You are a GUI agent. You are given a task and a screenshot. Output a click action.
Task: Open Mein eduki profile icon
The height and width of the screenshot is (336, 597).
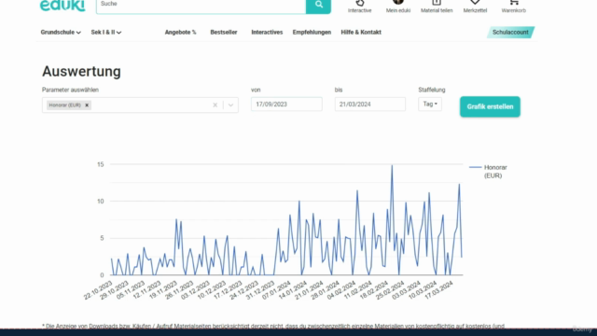click(x=398, y=2)
